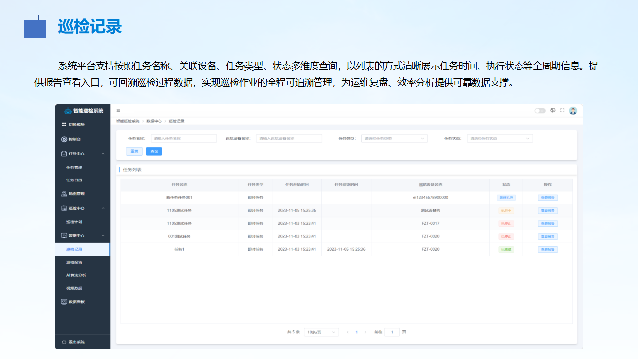Screen dimensions: 638x359
Task: Open 视频数据 in the sidebar
Action: [x=74, y=288]
